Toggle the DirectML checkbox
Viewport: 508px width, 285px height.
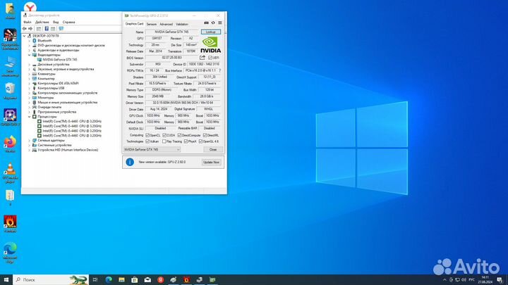point(205,135)
